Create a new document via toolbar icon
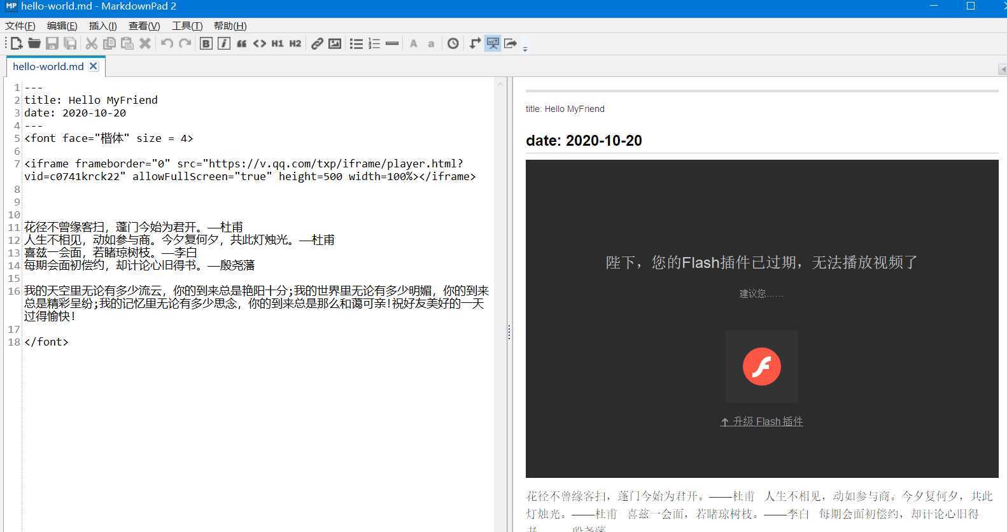 coord(17,43)
